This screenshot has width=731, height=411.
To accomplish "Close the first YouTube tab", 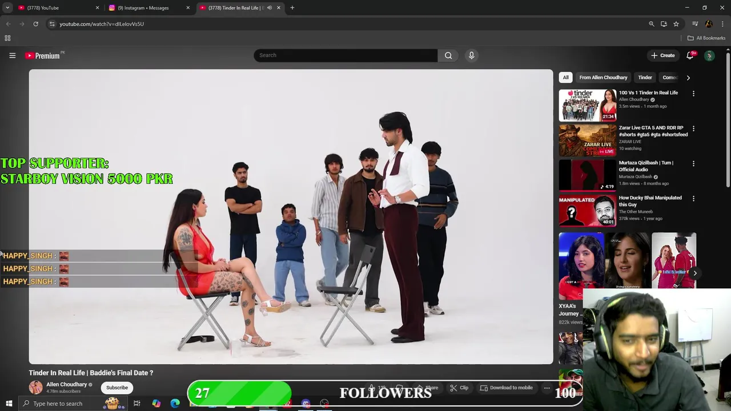I will [x=97, y=8].
